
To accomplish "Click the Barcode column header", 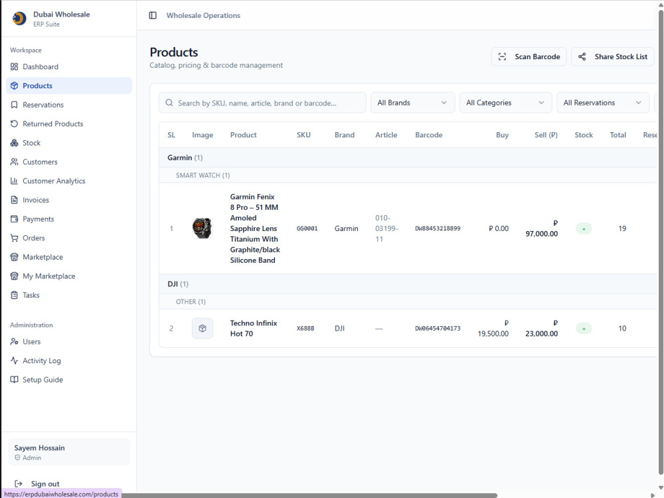I will click(428, 135).
